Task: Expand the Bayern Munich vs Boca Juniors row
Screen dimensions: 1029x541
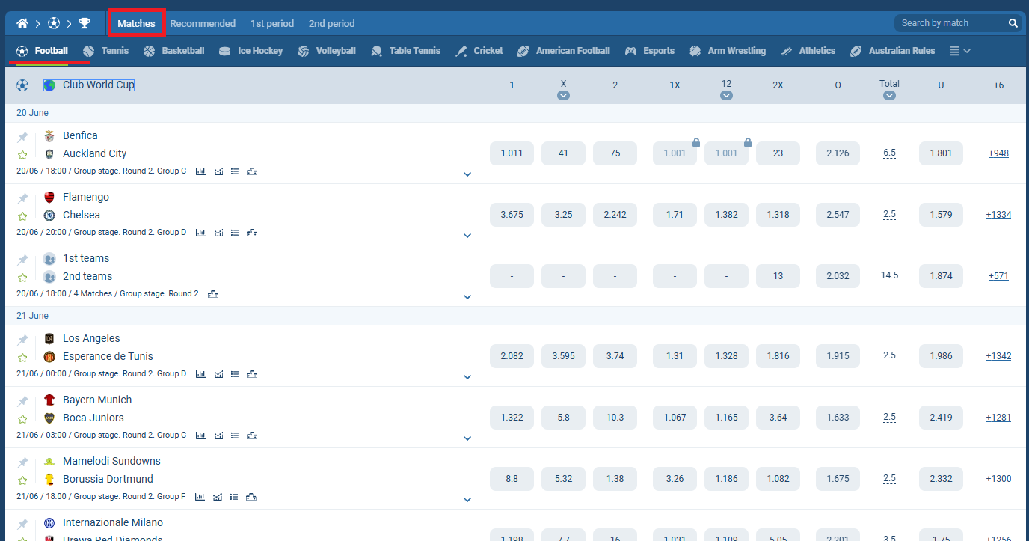Action: pos(467,438)
